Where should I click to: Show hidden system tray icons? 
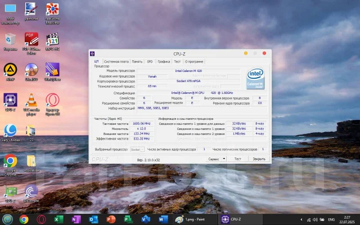point(301,219)
